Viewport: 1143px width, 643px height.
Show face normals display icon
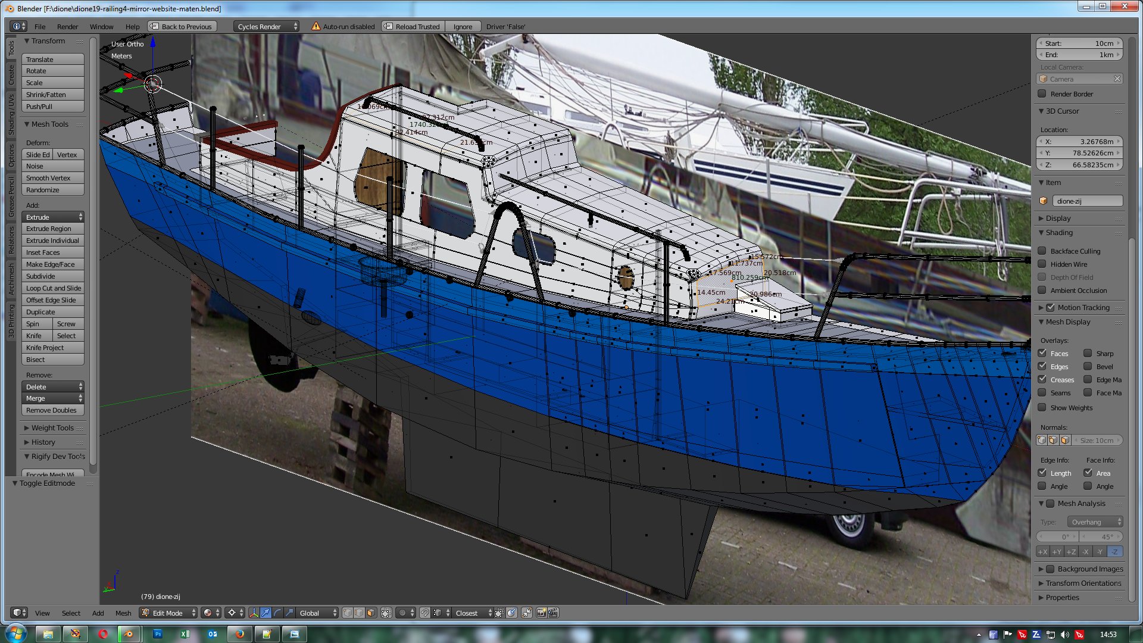pos(1065,441)
